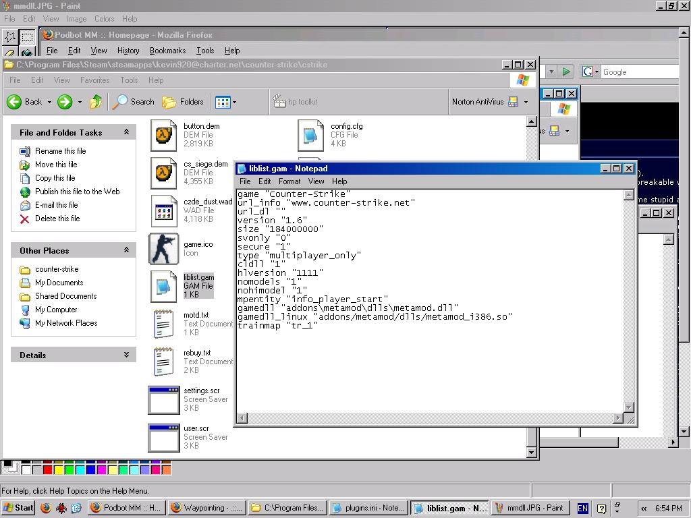Open Shared Documents in Other Places

click(x=65, y=296)
